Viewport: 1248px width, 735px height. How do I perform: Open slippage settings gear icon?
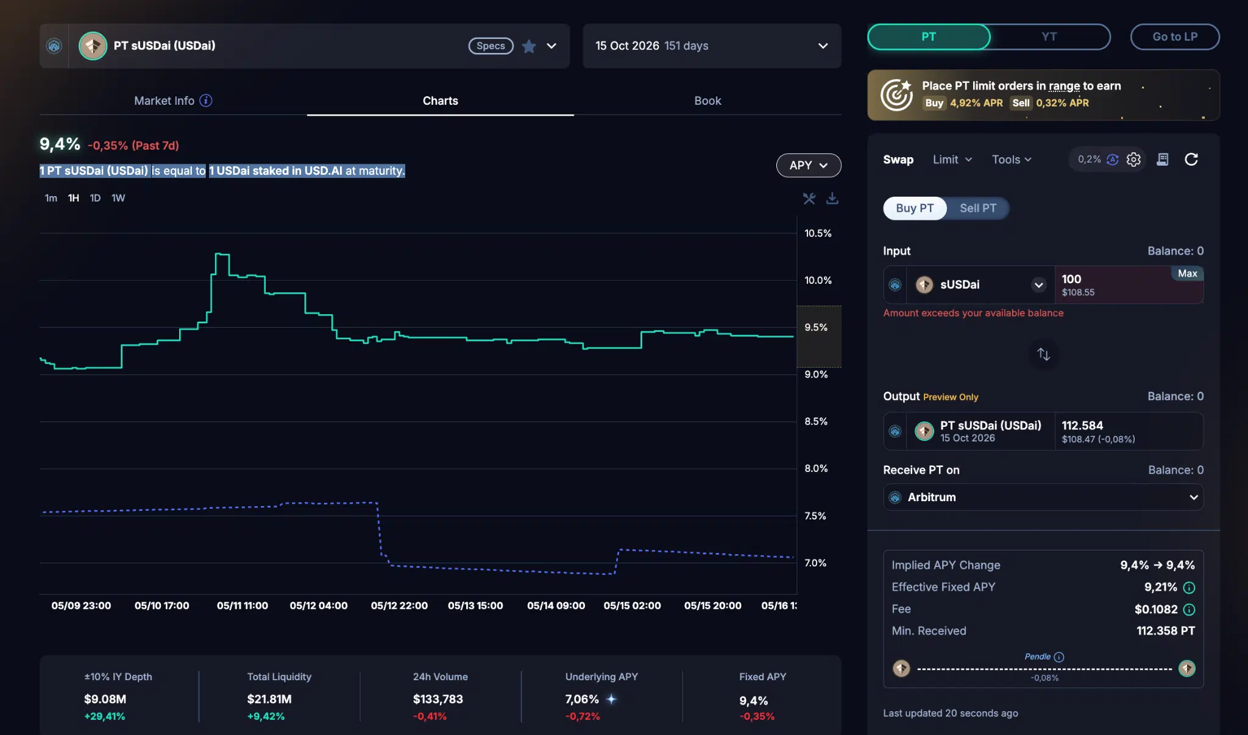click(1133, 160)
